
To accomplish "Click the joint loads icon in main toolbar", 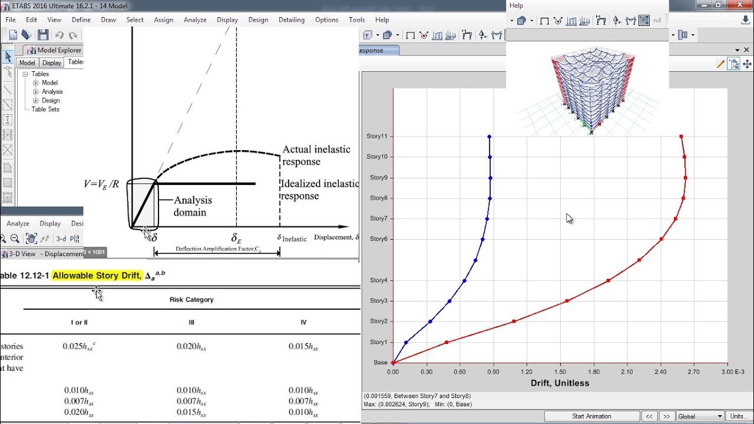I will coord(424,35).
